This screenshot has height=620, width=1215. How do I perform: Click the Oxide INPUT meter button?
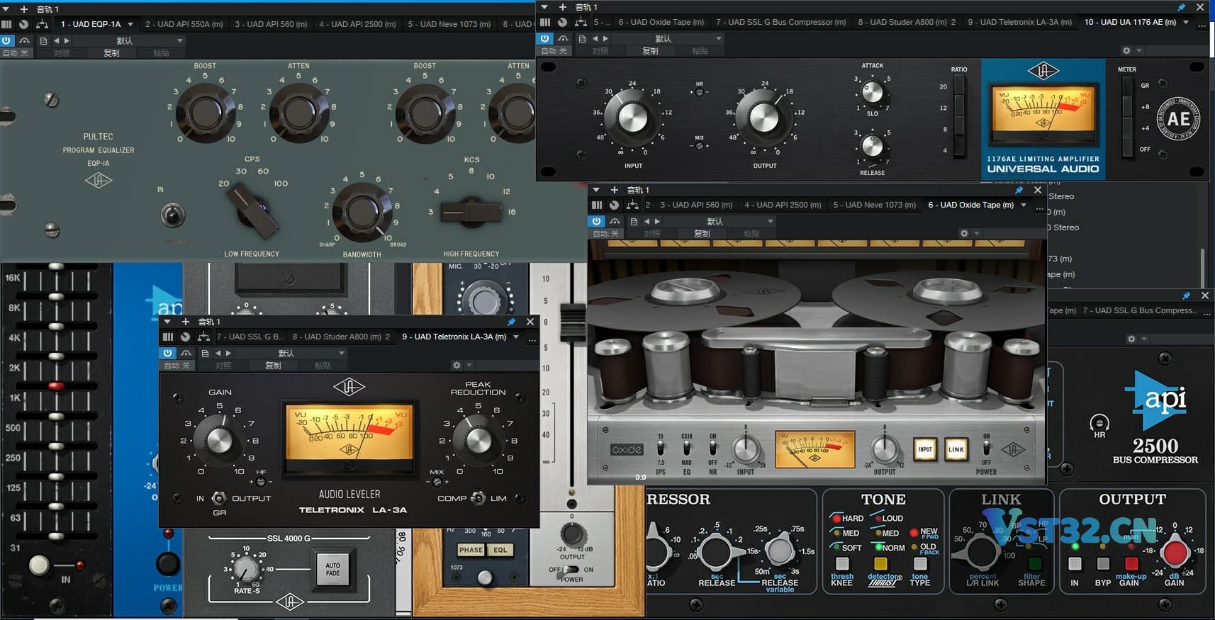[925, 449]
